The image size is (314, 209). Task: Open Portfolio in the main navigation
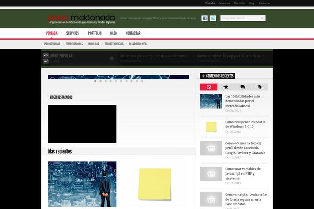(x=95, y=33)
